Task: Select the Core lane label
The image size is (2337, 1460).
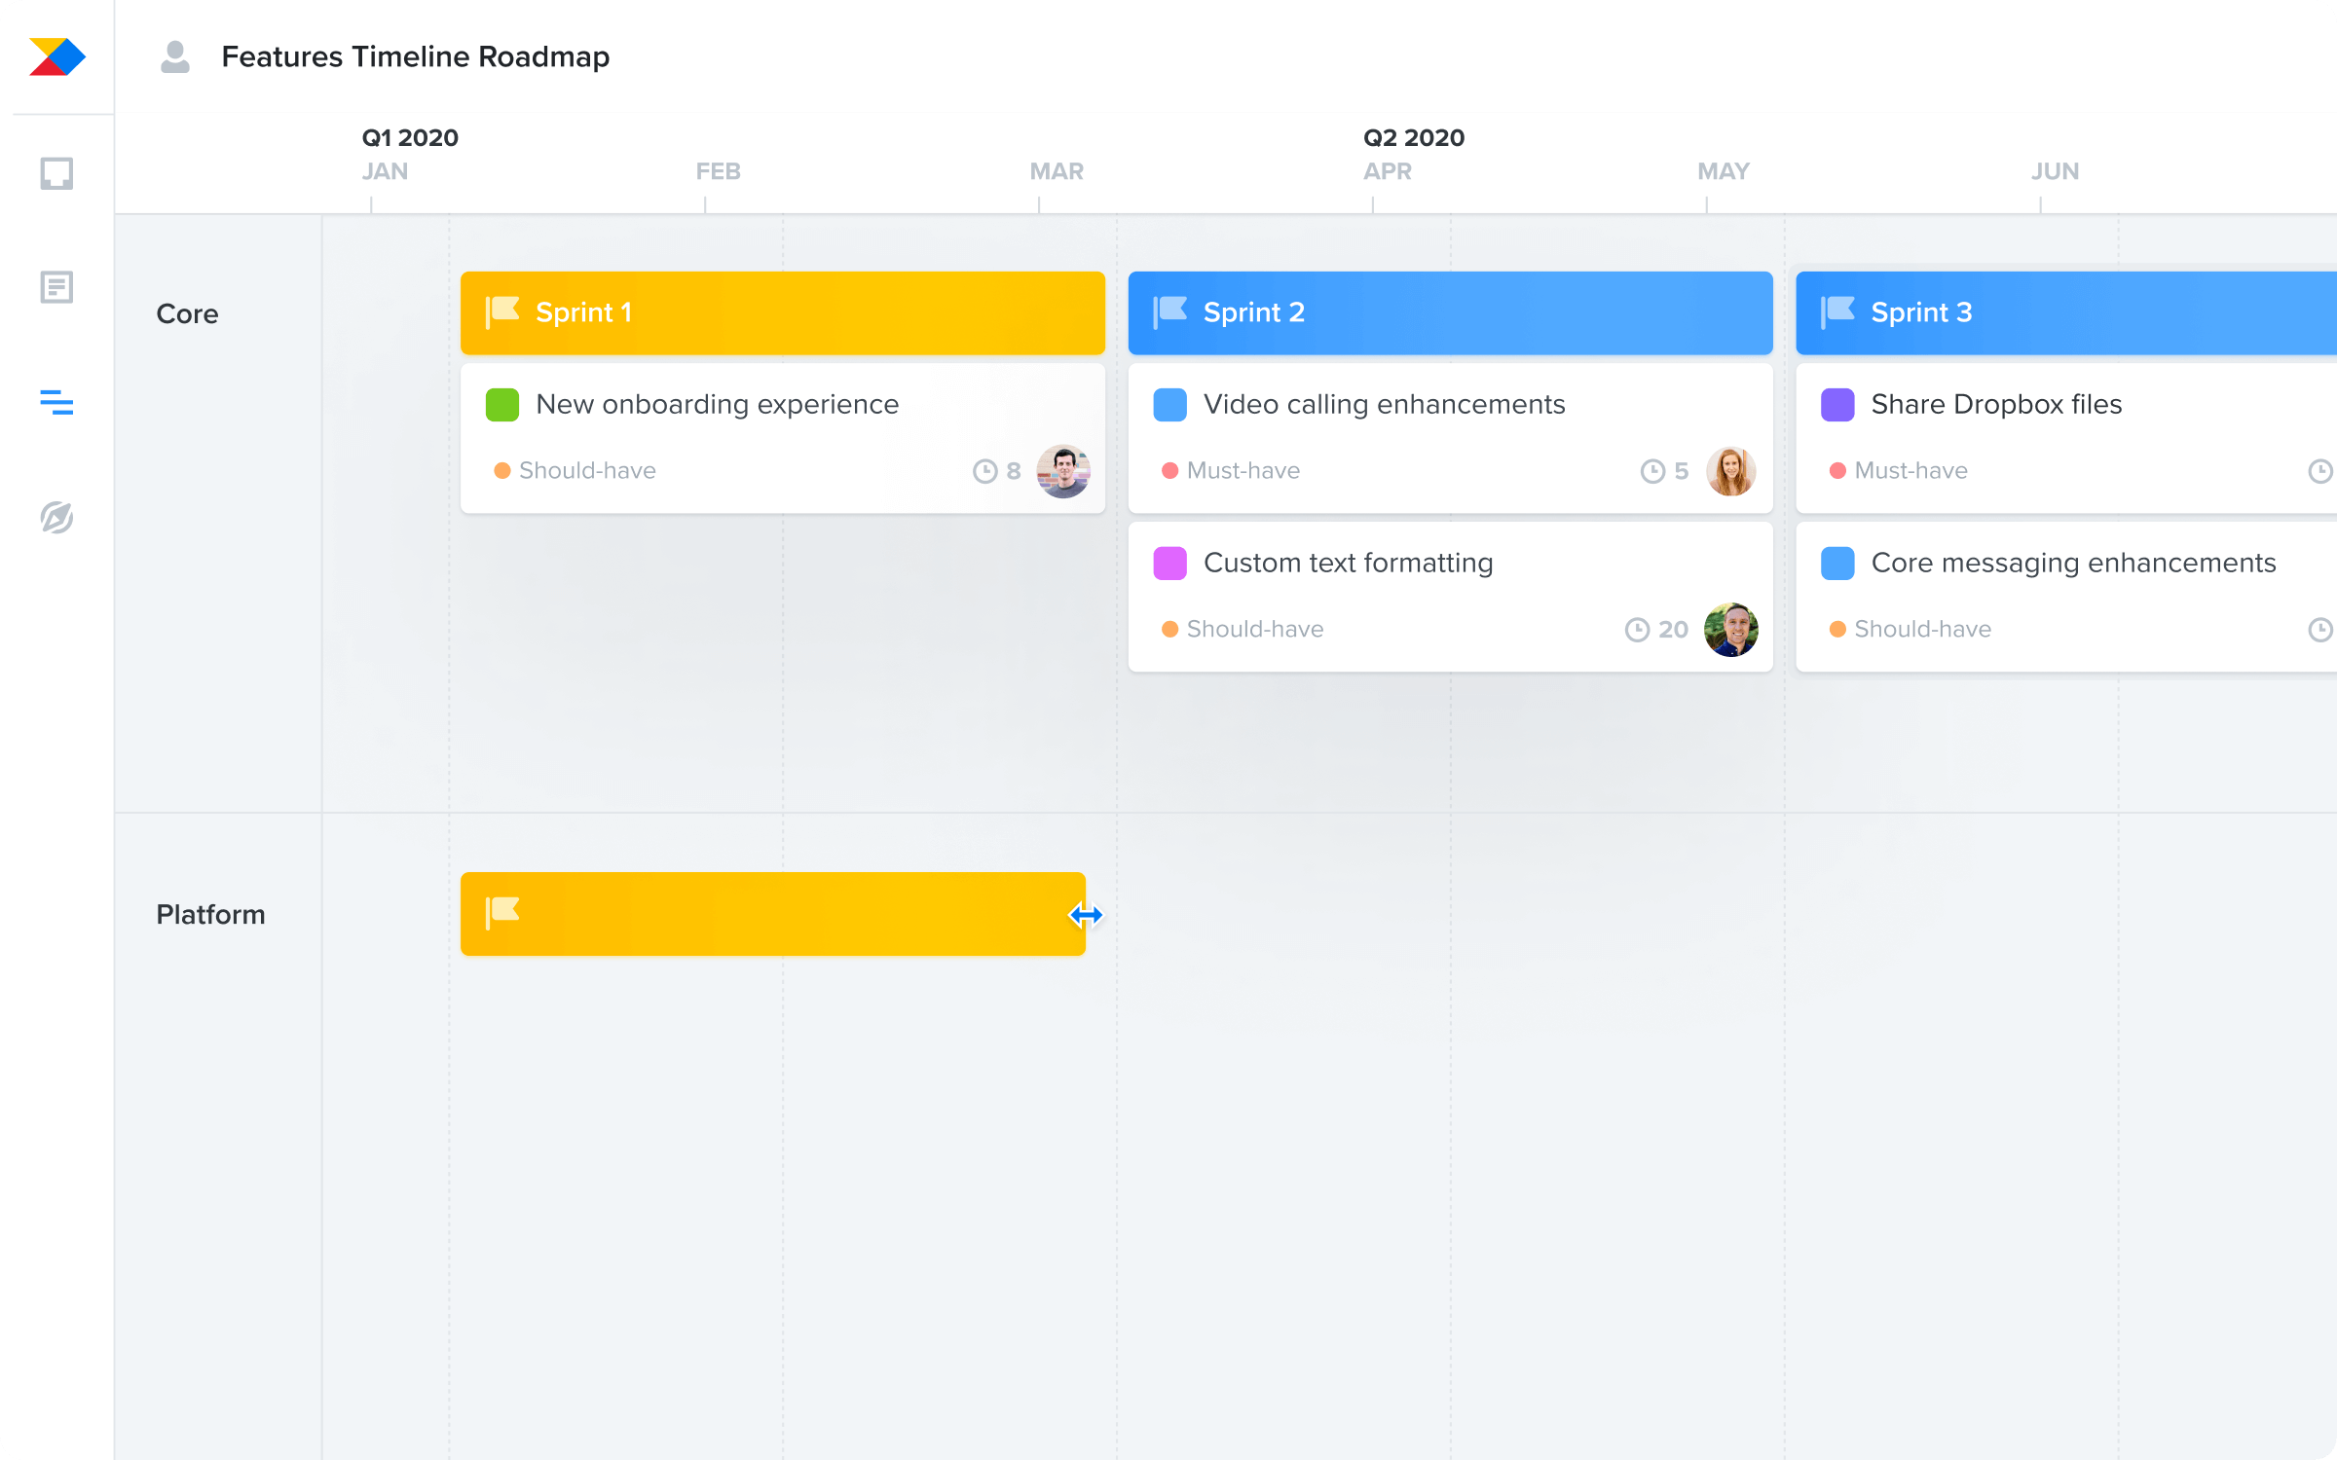Action: pyautogui.click(x=187, y=313)
